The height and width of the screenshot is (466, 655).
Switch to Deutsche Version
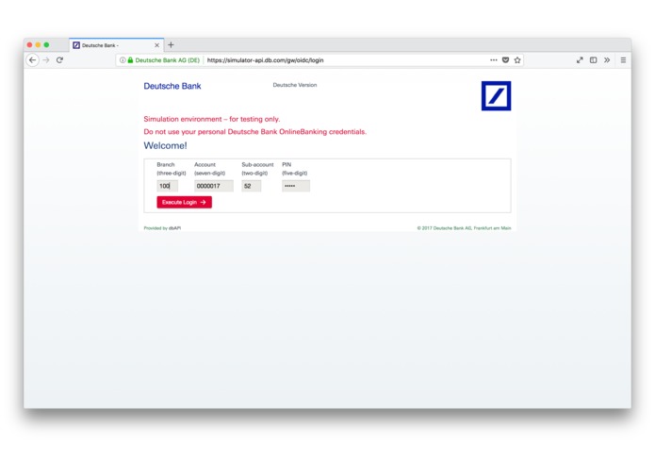(295, 85)
